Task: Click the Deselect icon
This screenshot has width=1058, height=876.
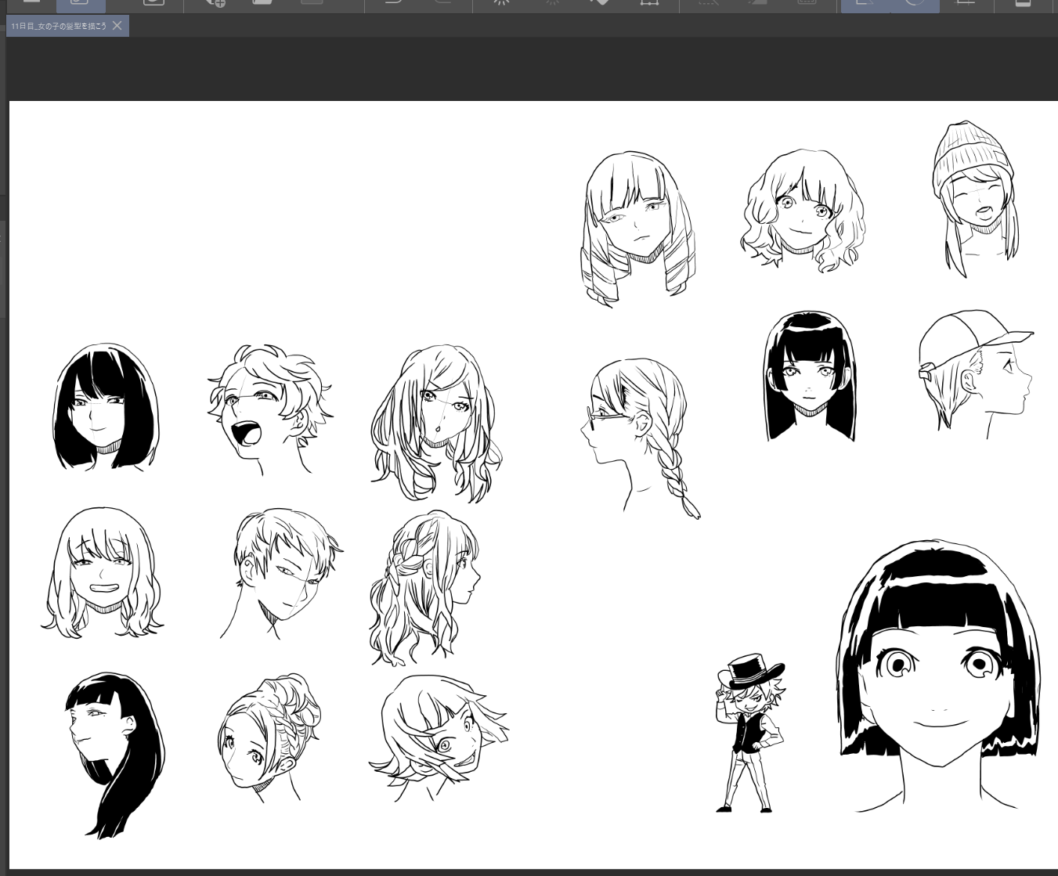Action: click(708, 3)
